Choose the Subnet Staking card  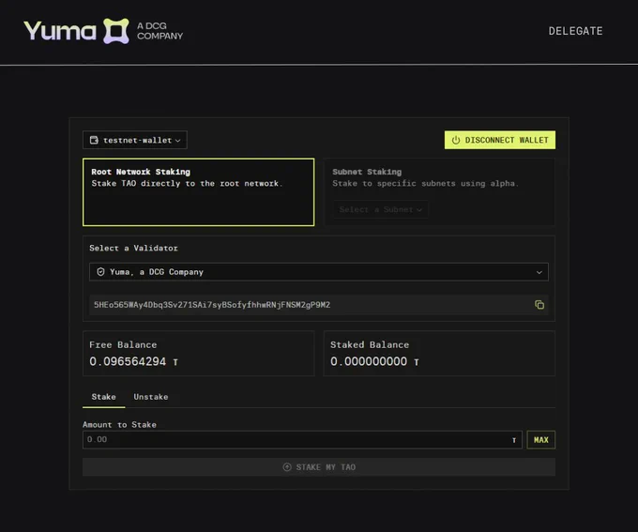pyautogui.click(x=439, y=192)
